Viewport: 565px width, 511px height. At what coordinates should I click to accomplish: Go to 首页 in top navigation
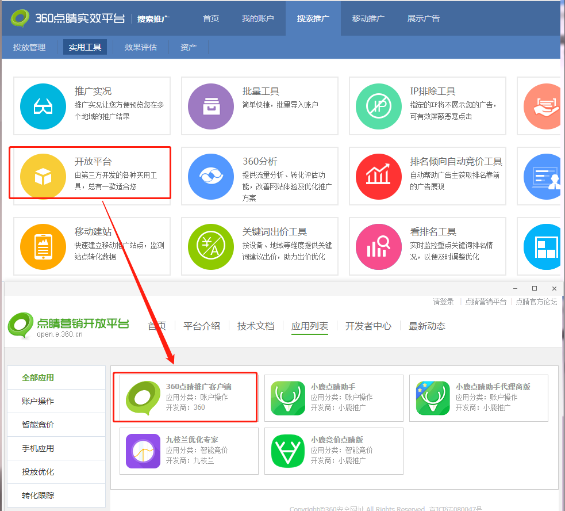tap(211, 18)
